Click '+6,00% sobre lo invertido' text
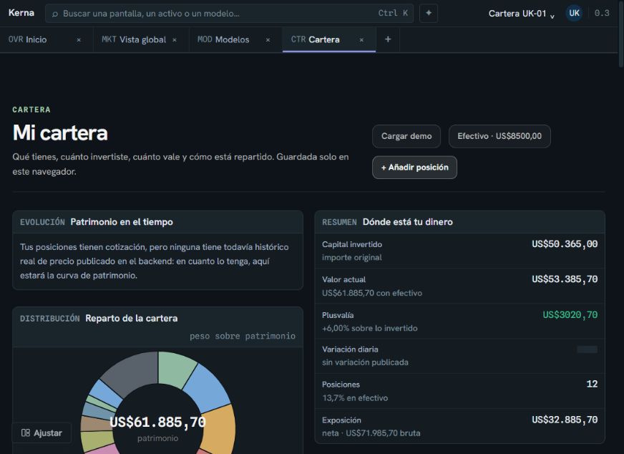 click(369, 328)
